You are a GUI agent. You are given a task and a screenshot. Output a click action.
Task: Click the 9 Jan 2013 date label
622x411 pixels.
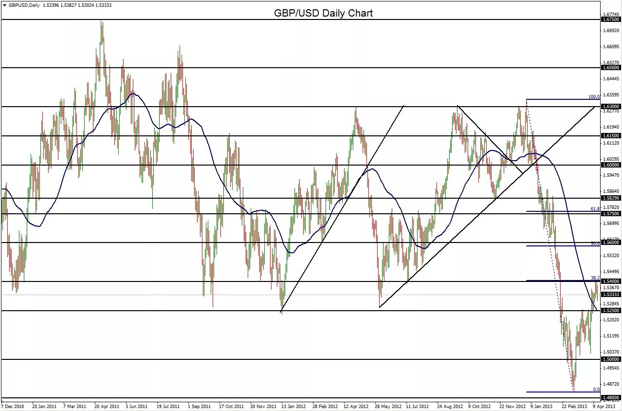(x=542, y=406)
